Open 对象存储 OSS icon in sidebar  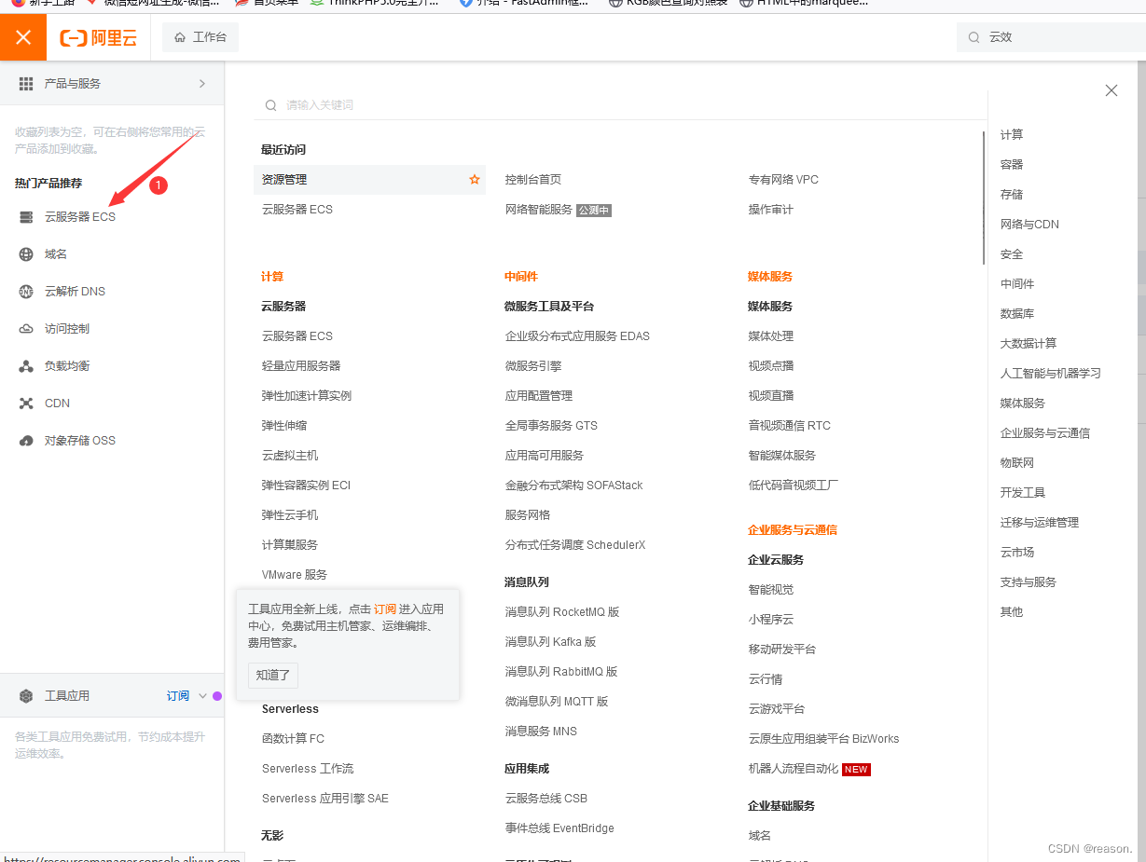(x=26, y=441)
